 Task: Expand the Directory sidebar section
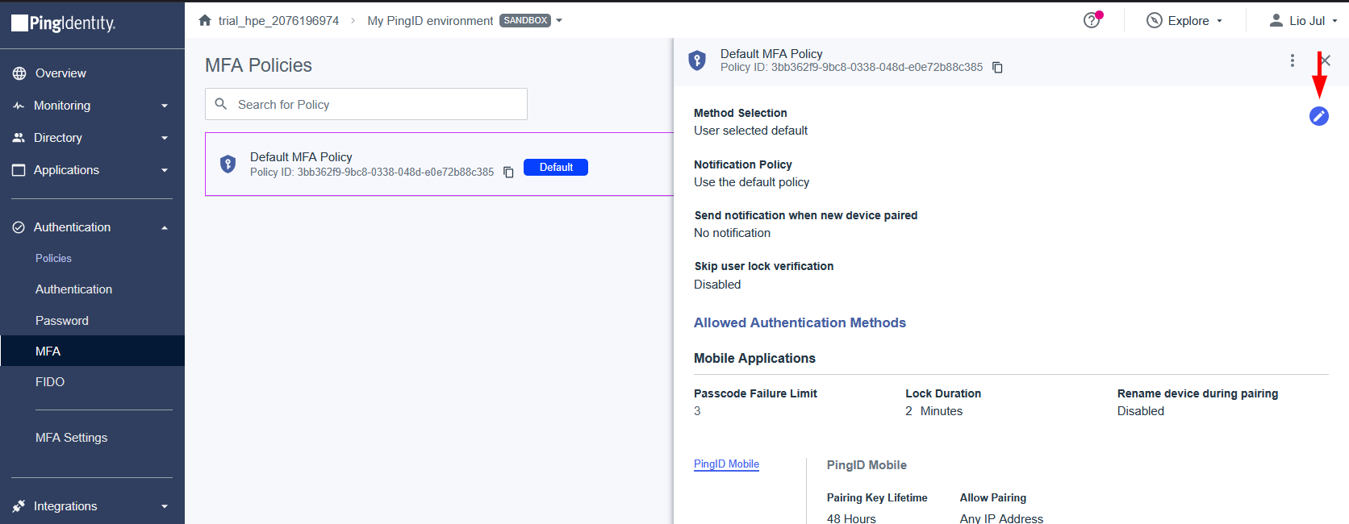[x=92, y=138]
